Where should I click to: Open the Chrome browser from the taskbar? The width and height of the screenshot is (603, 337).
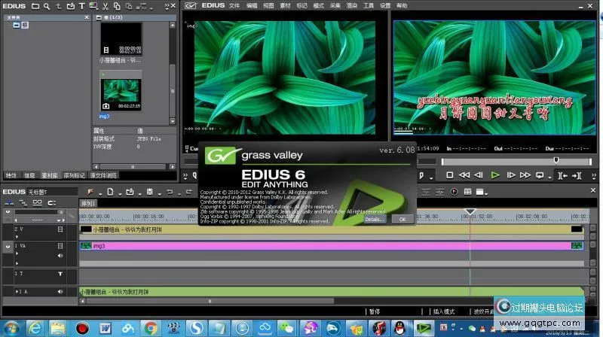pos(151,328)
